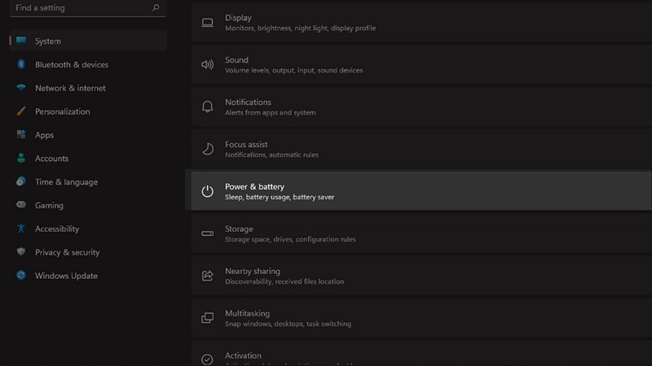Click the Accounts person icon
652x366 pixels.
pos(21,158)
